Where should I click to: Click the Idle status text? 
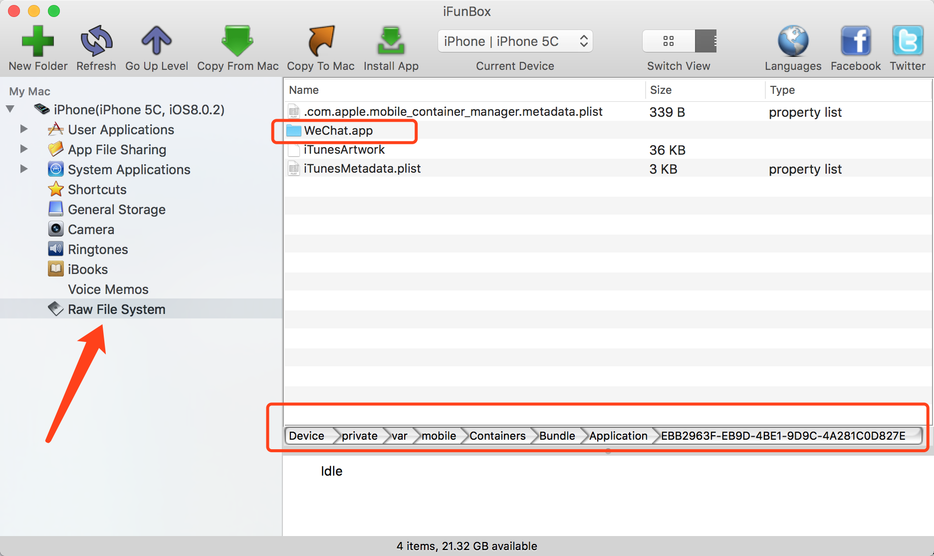[x=331, y=471]
